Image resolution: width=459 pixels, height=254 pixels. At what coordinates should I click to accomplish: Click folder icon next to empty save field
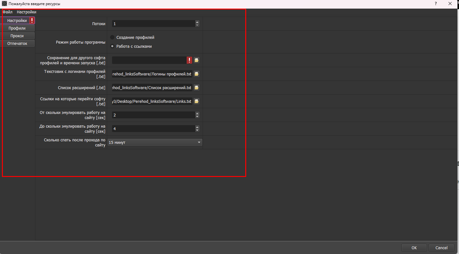[197, 60]
